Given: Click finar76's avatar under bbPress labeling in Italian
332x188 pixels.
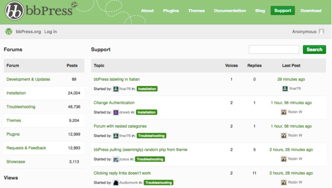Looking at the screenshot, I should point(116,89).
